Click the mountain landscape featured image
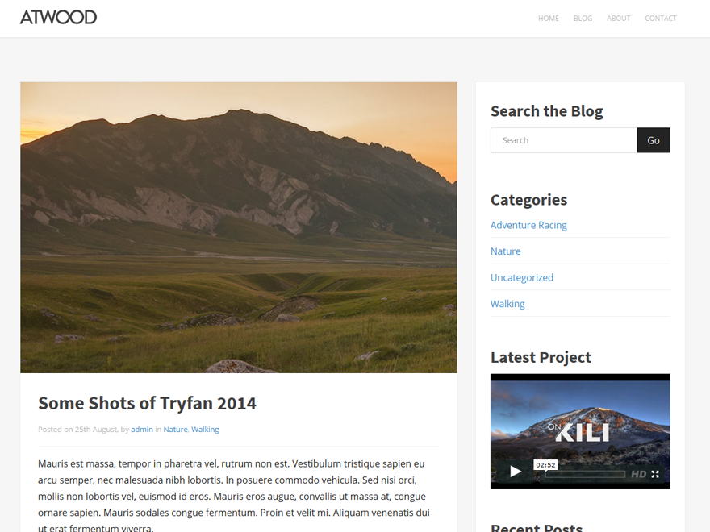The width and height of the screenshot is (710, 532). tap(239, 227)
